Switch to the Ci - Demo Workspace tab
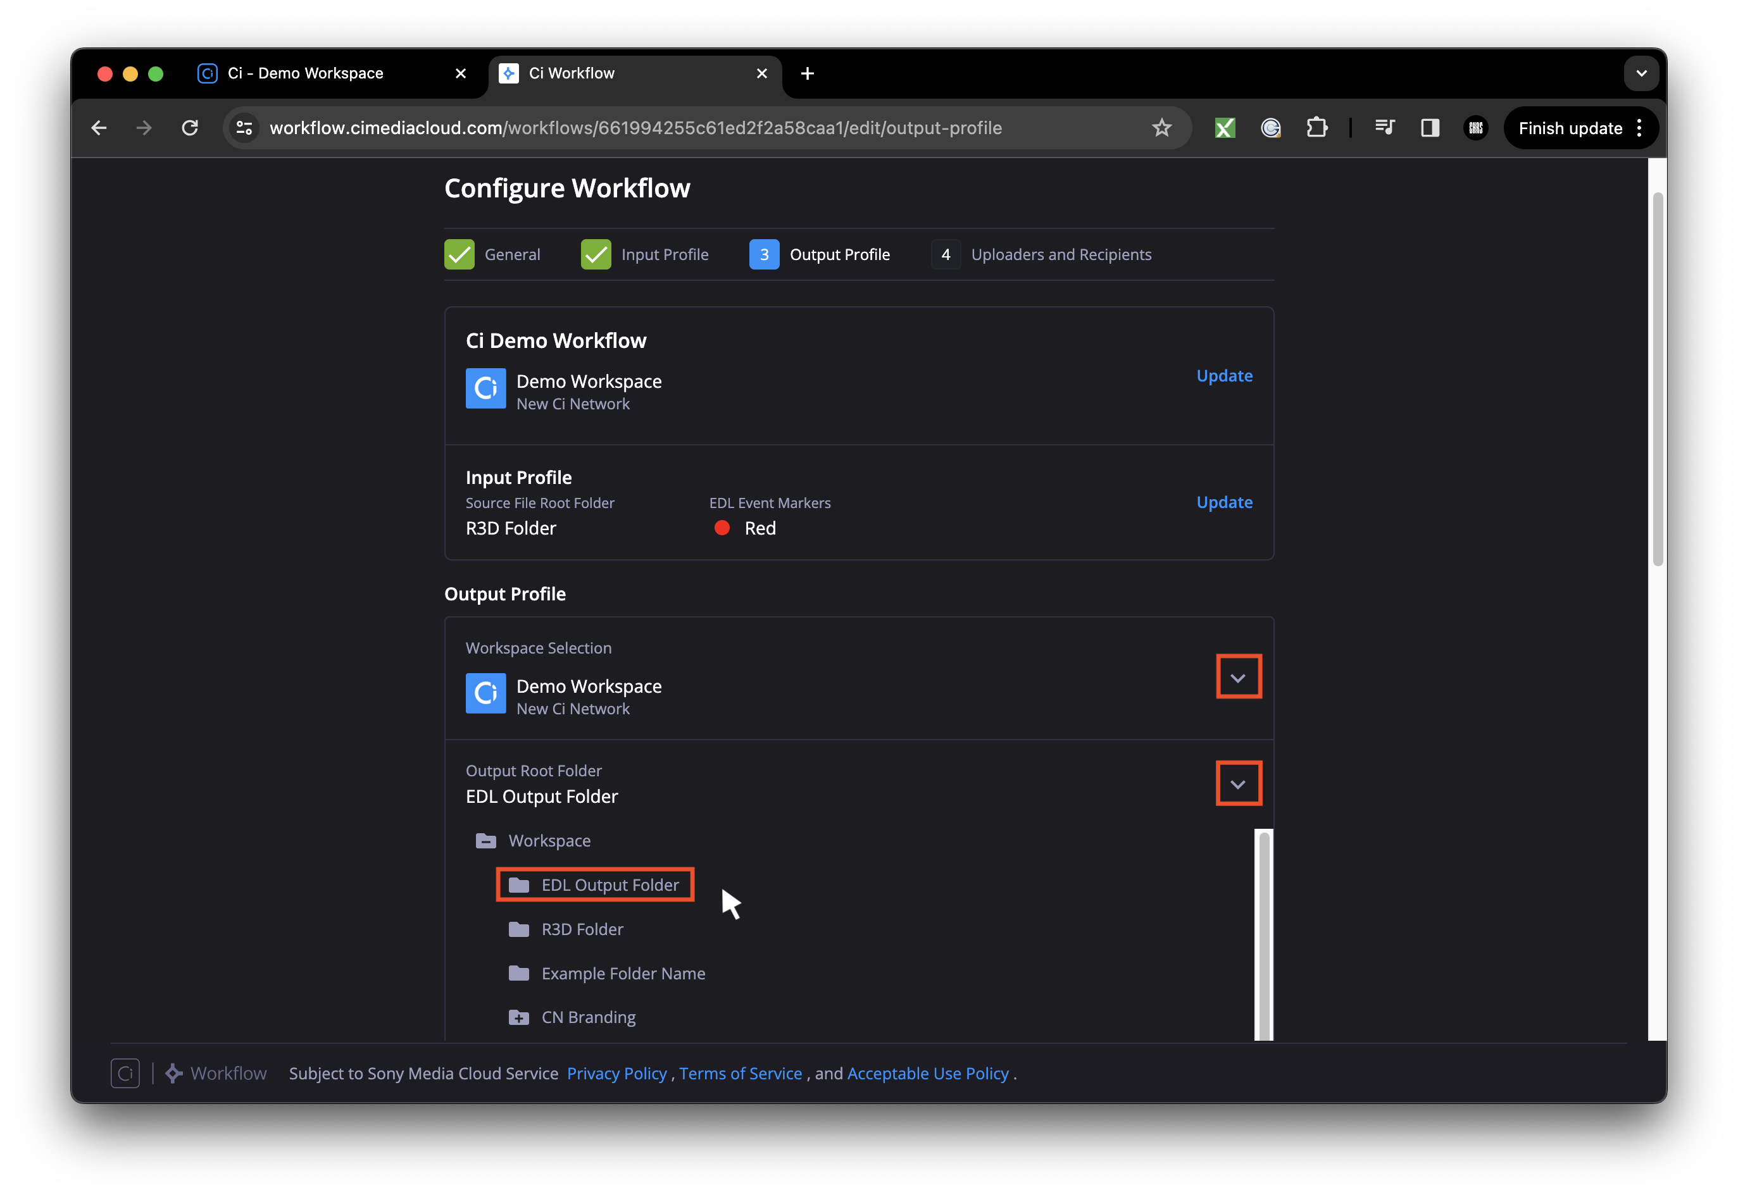Screen dimensions: 1738x1197 point(332,73)
